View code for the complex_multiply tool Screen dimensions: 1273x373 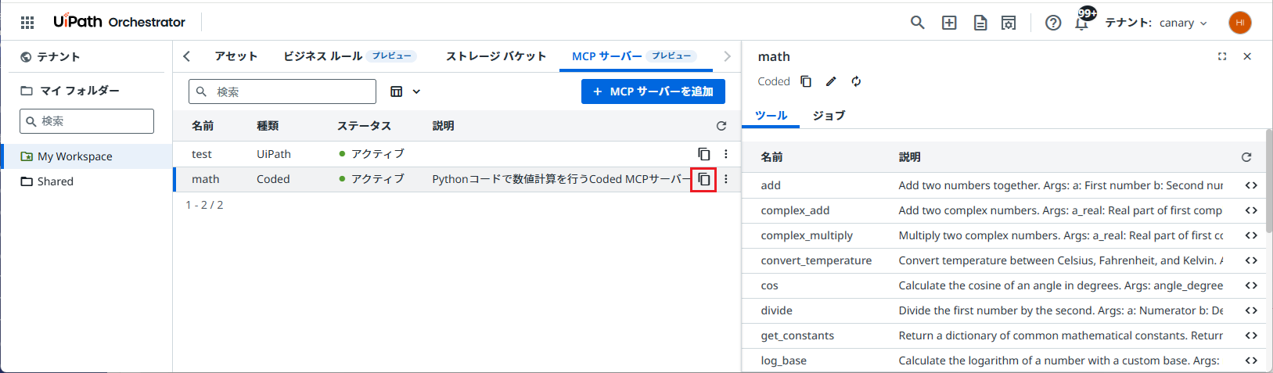pos(1251,235)
